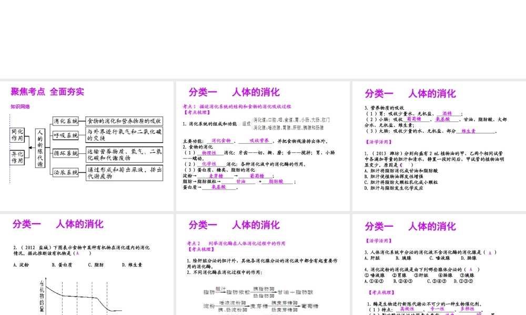Click the heading 考点1 描述消化系统的结构
The width and height of the screenshot is (526, 315).
coord(237,107)
